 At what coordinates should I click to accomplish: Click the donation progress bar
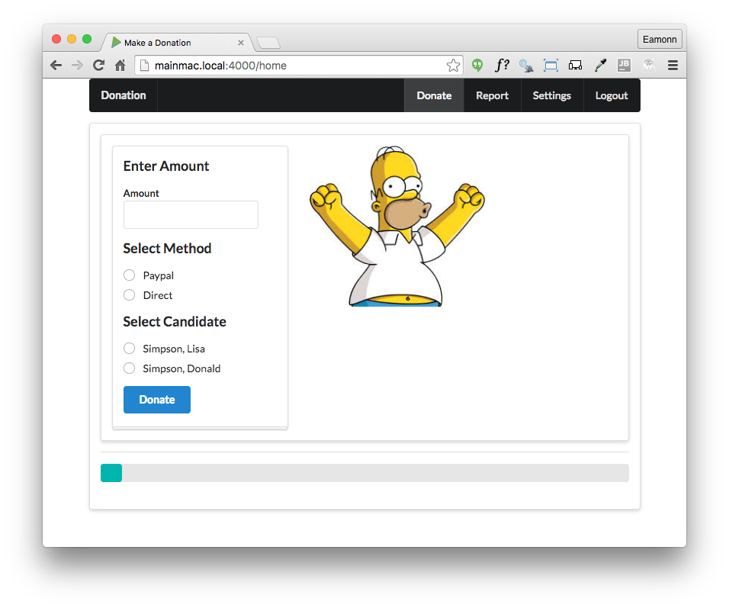[x=364, y=473]
